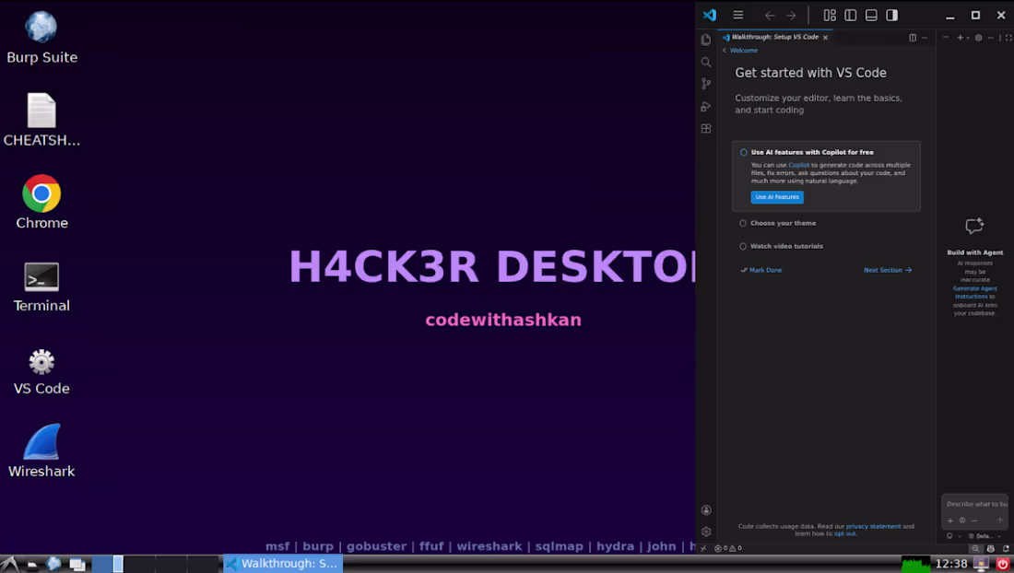Open Wireshark from the desktop
1014x573 pixels.
point(41,450)
